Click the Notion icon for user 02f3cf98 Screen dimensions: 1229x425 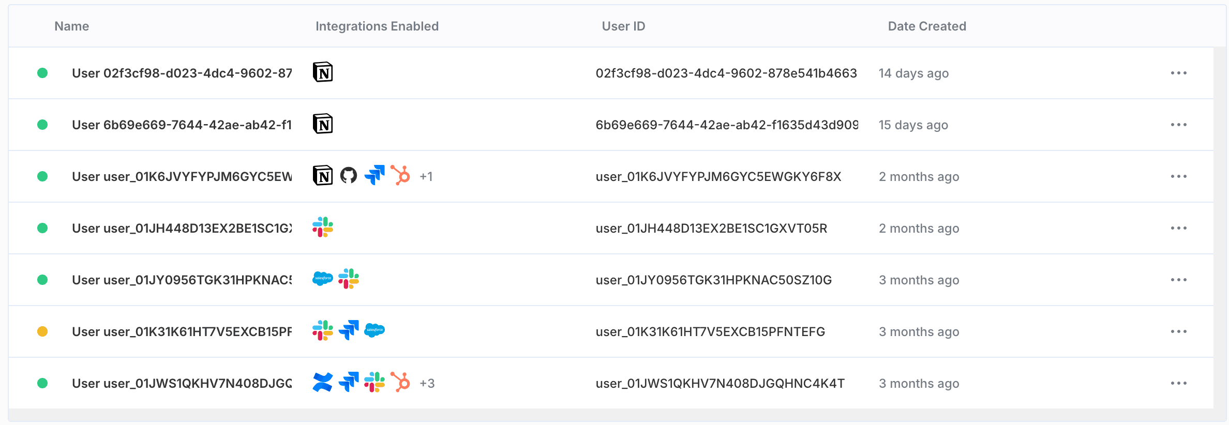pos(323,72)
